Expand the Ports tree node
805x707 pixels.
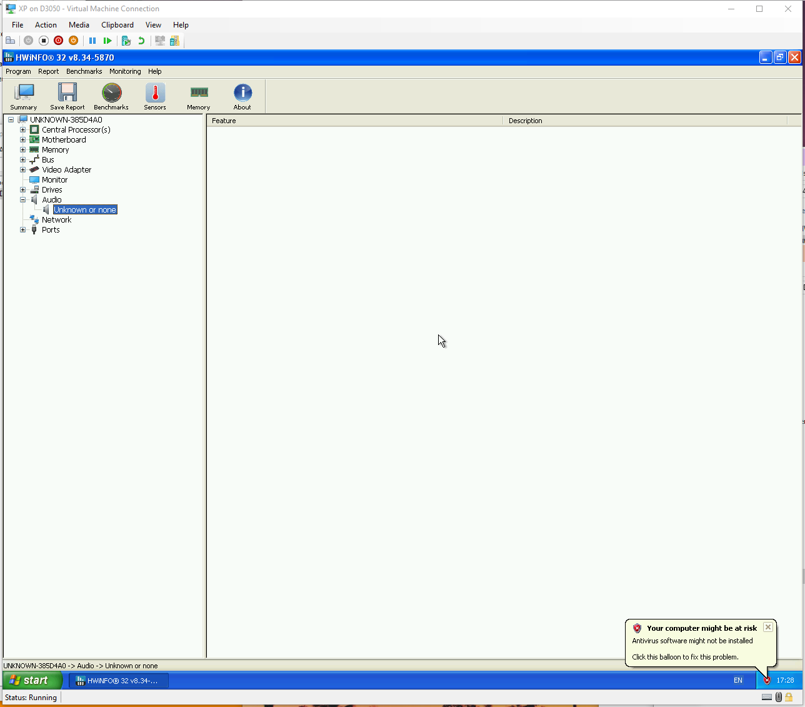point(23,230)
